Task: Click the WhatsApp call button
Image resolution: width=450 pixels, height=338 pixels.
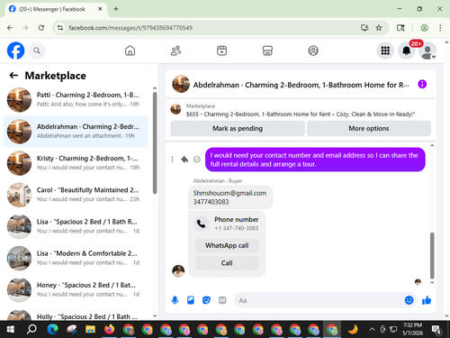Action: point(227,245)
